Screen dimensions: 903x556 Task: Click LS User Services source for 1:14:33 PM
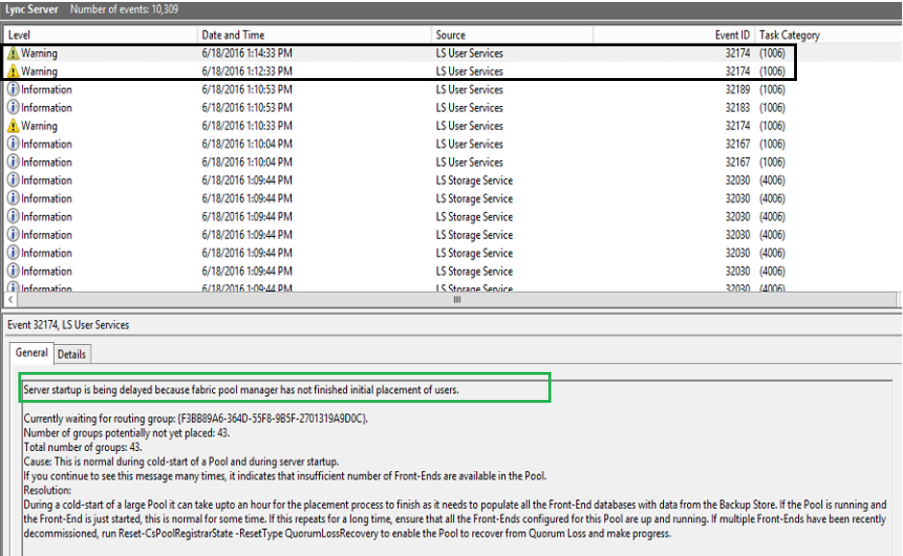tap(469, 54)
